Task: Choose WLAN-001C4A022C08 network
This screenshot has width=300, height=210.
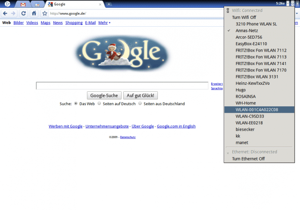Action: tap(256, 110)
